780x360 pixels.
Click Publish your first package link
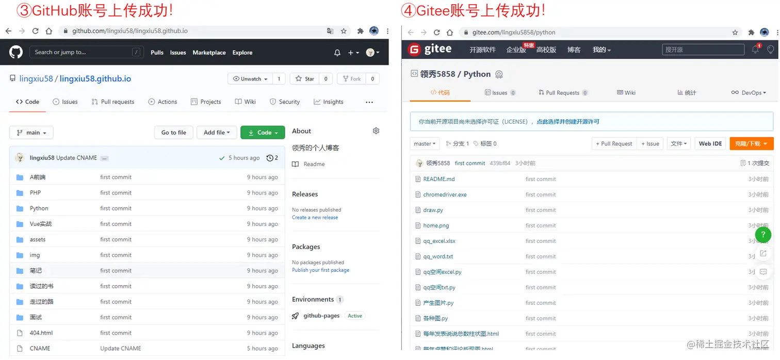[320, 270]
